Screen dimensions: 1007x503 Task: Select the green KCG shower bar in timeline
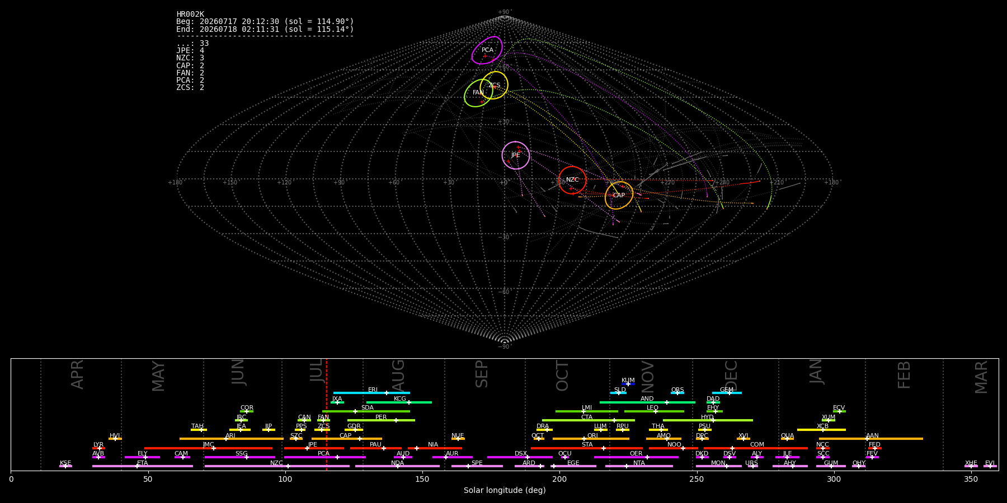[x=399, y=402]
